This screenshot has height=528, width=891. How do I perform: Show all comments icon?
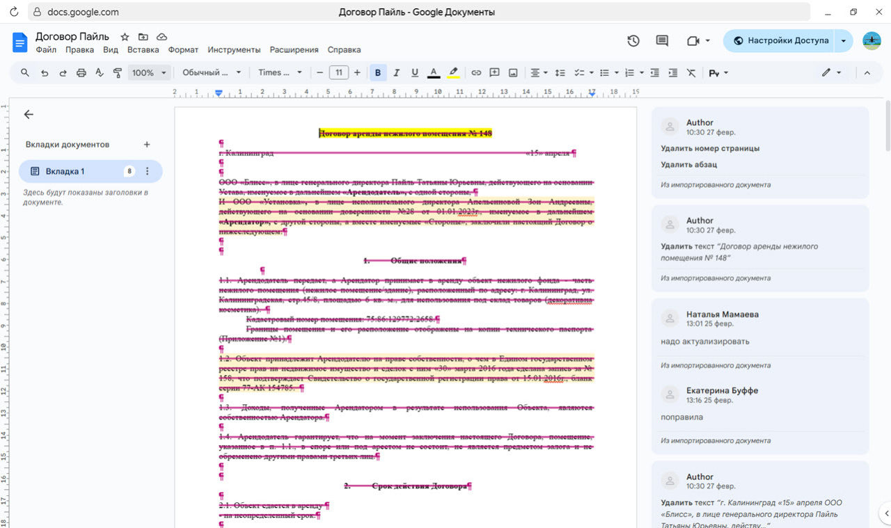pos(662,41)
